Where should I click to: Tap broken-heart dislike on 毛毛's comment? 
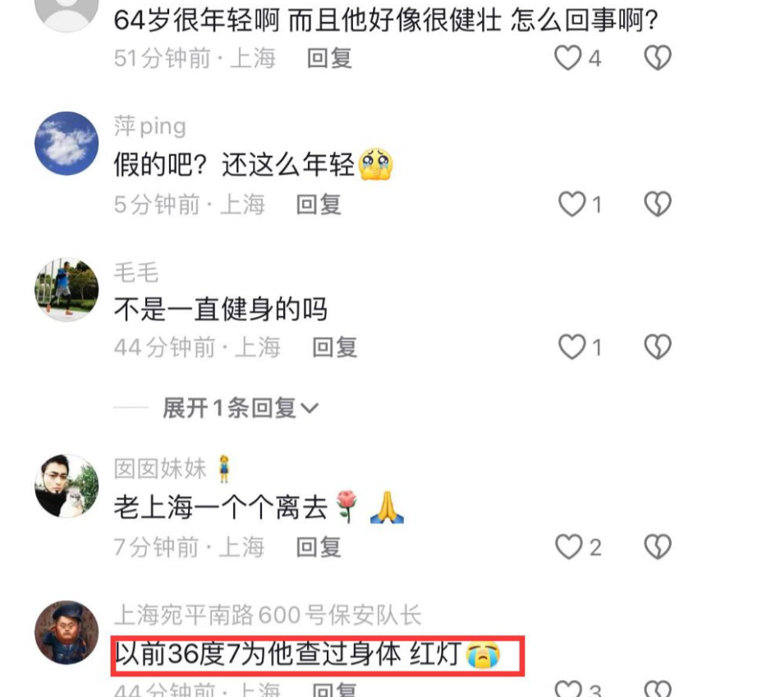pyautogui.click(x=658, y=346)
